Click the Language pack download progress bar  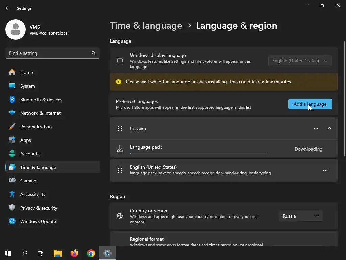pos(197,153)
